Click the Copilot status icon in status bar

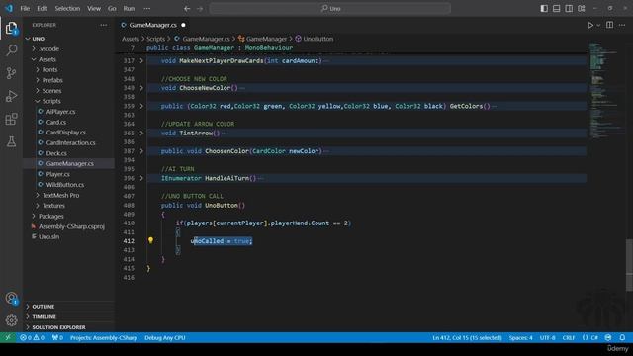coord(608,338)
